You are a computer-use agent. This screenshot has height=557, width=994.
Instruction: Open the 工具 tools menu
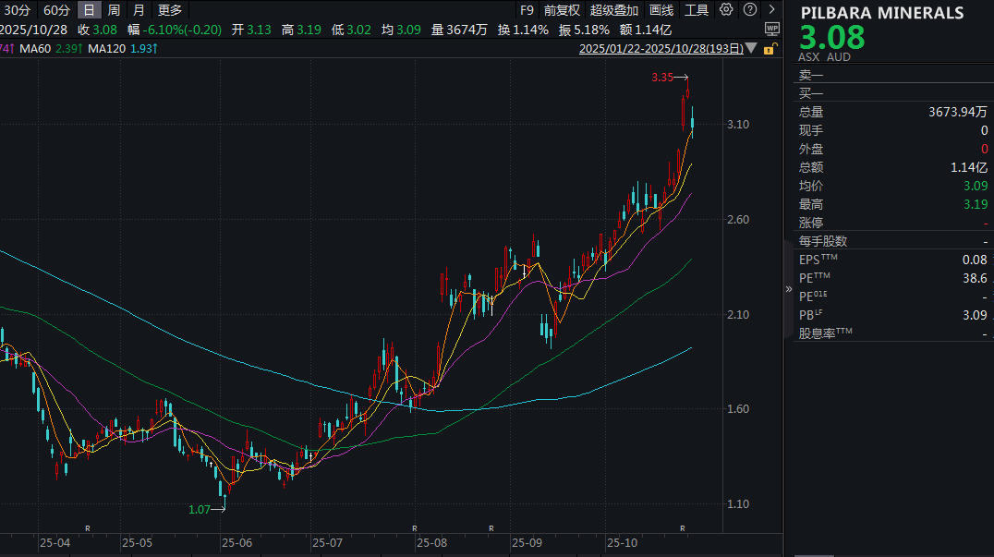point(697,10)
